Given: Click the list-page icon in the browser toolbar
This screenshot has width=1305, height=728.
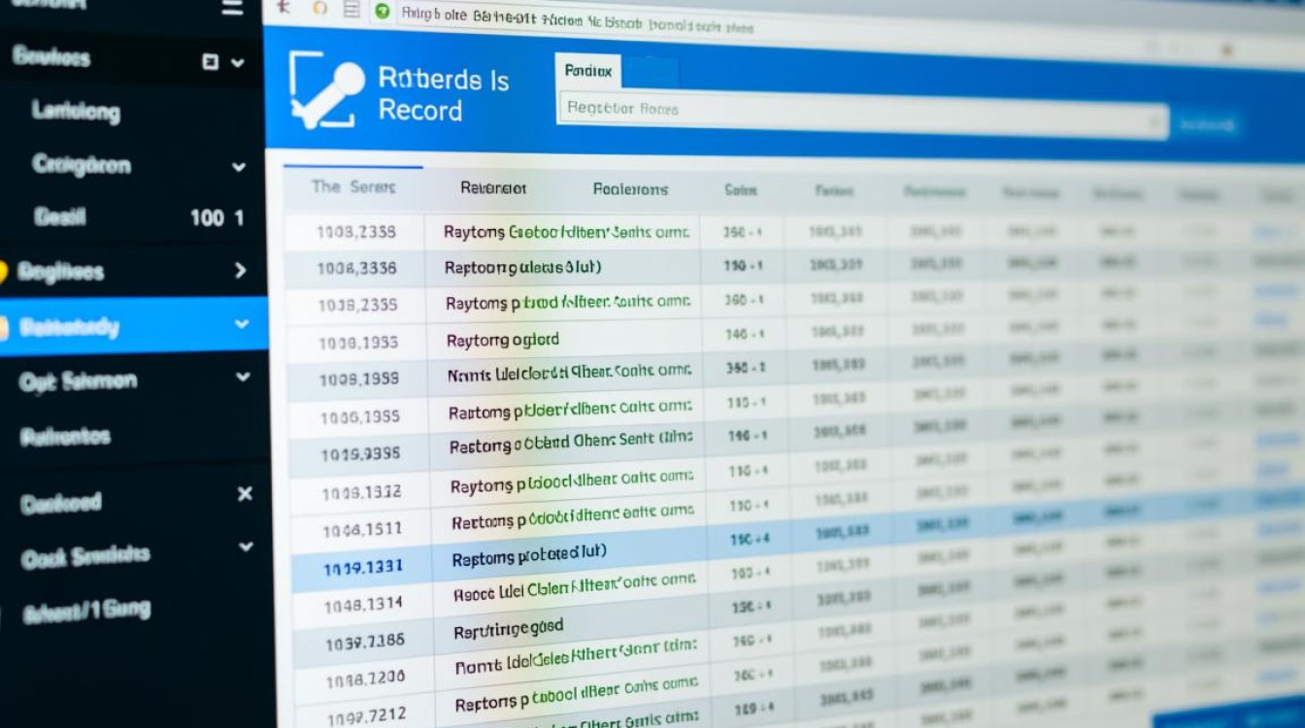Looking at the screenshot, I should (351, 10).
